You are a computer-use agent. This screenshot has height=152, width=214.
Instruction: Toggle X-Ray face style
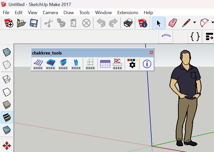pos(7,52)
